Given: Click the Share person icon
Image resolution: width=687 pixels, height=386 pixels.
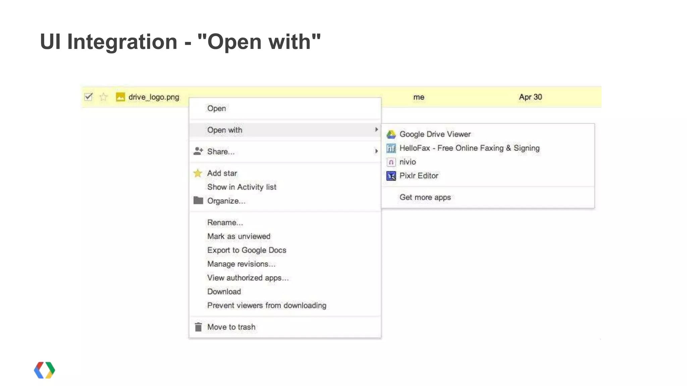Looking at the screenshot, I should click(198, 151).
